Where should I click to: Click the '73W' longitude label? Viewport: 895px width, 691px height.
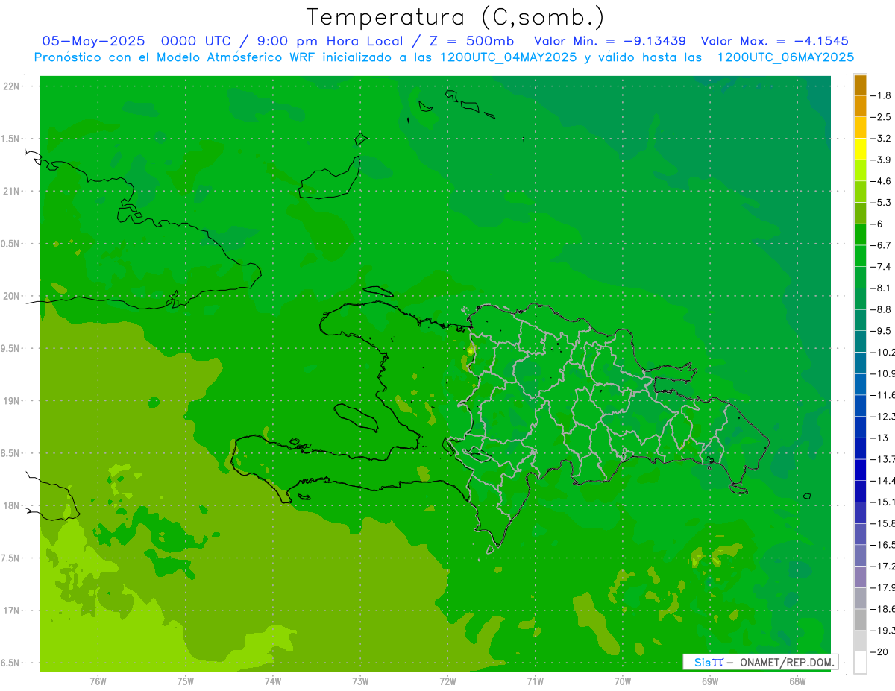pos(360,681)
